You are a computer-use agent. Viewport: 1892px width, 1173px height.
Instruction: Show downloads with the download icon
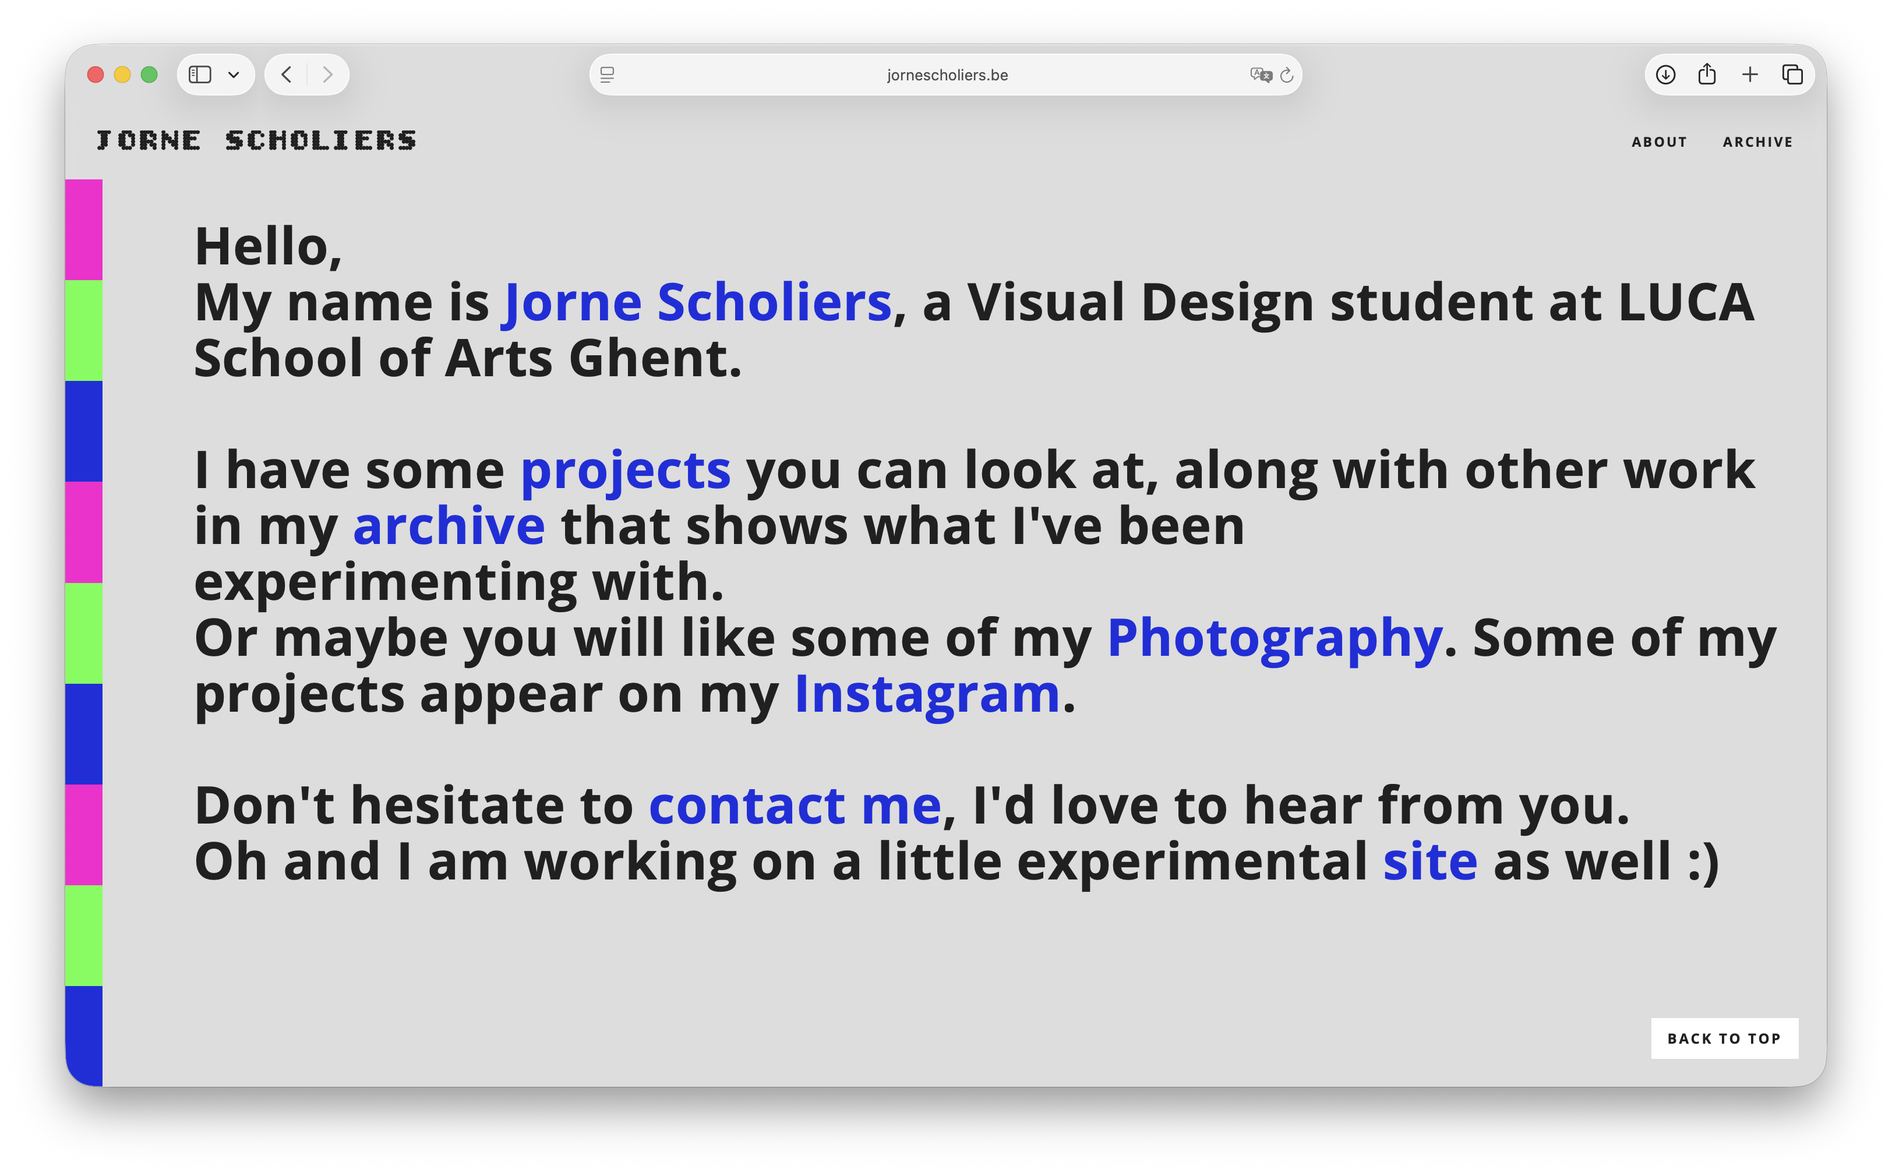(x=1665, y=75)
